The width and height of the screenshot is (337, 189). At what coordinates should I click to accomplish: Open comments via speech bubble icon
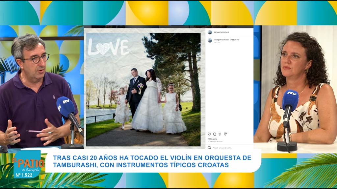pyautogui.click(x=215, y=134)
